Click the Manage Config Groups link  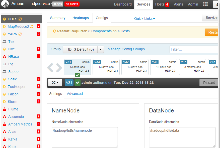126,49
